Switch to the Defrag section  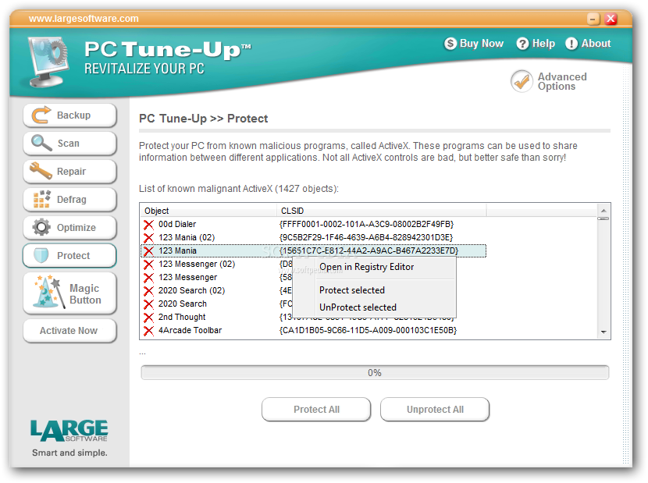click(x=69, y=200)
